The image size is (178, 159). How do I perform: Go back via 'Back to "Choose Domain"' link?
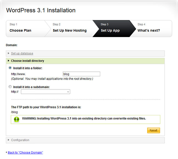tap(25, 152)
